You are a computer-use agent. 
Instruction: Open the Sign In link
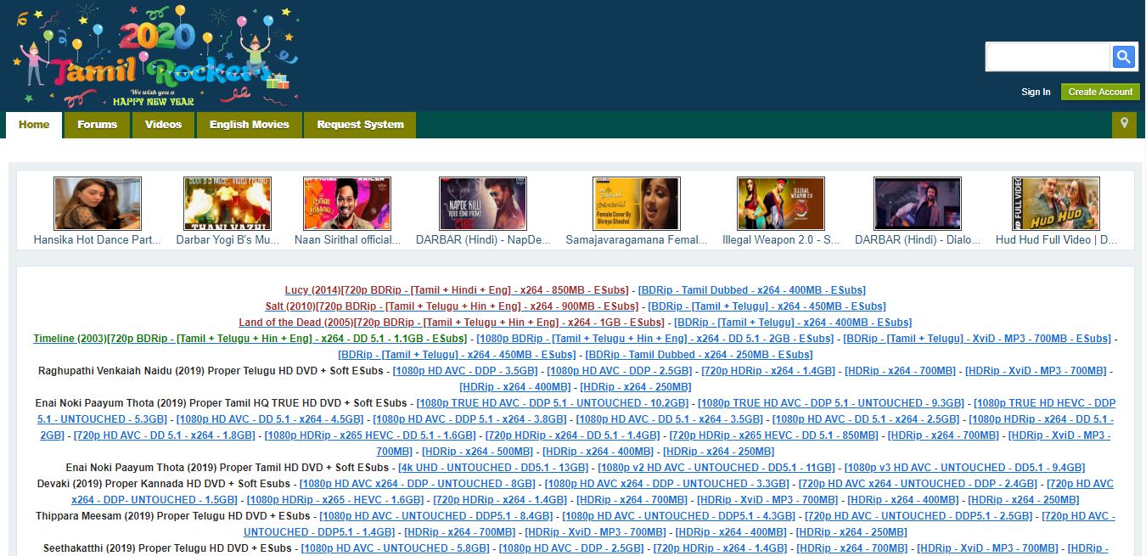(x=1036, y=92)
